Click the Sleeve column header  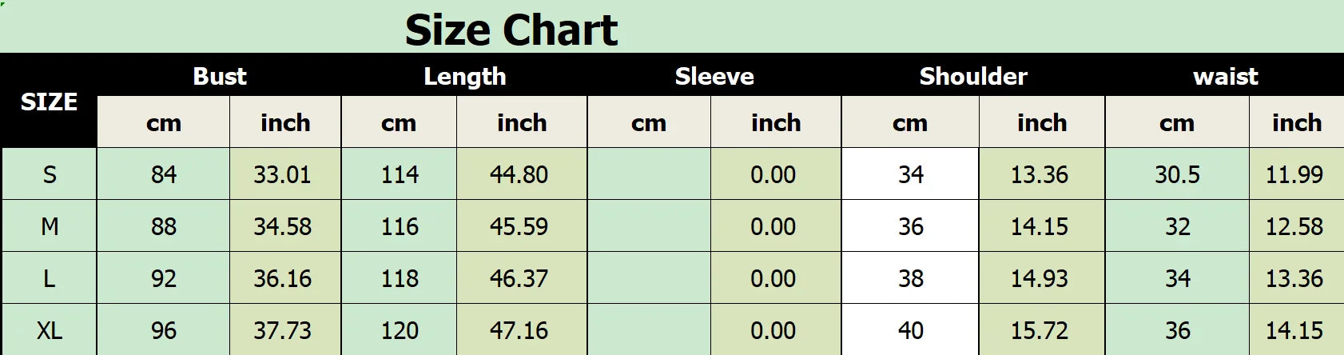coord(714,76)
